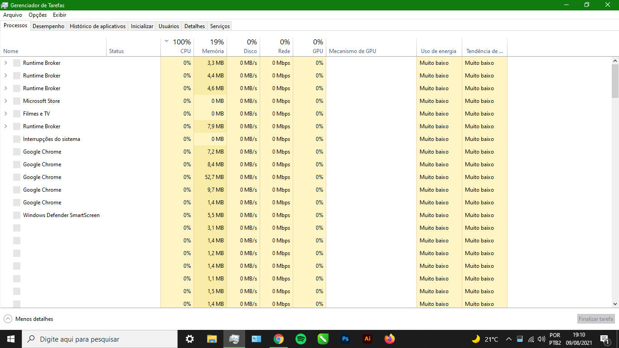Screen dimensions: 619x348
Task: Open Firefox from the taskbar
Action: (390, 339)
